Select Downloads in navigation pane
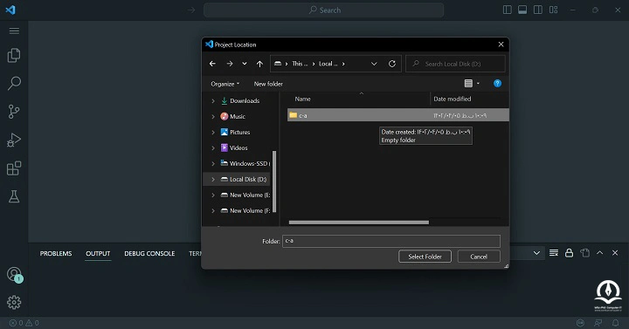The image size is (629, 329). pyautogui.click(x=240, y=101)
